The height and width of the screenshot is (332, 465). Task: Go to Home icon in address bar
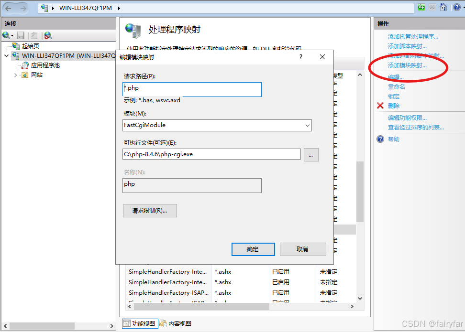443,7
